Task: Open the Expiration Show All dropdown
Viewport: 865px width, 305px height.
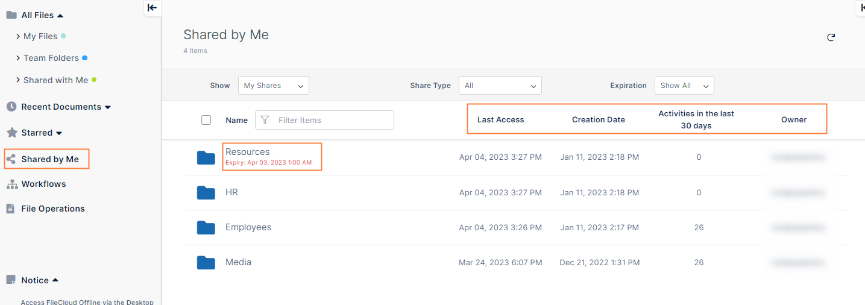Action: [x=684, y=86]
